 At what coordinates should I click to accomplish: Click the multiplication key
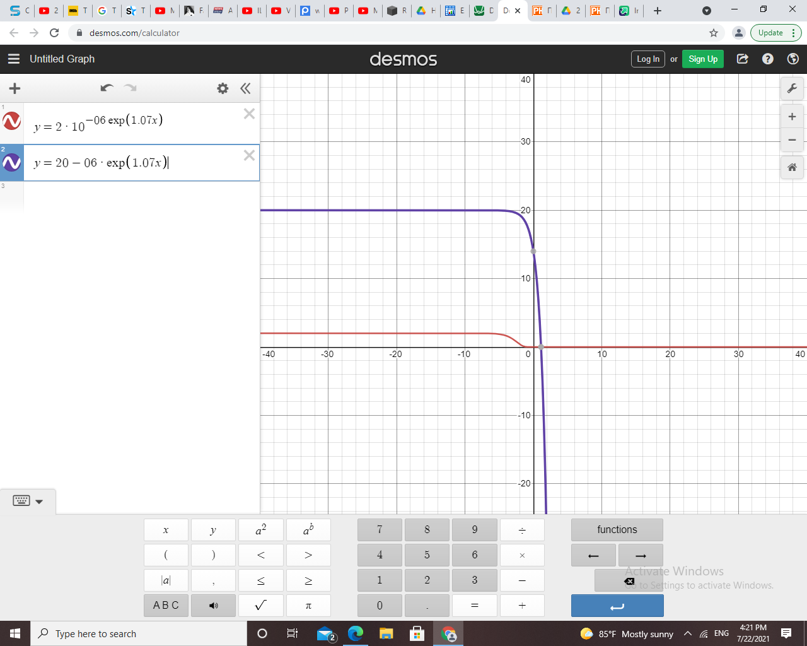coord(522,555)
